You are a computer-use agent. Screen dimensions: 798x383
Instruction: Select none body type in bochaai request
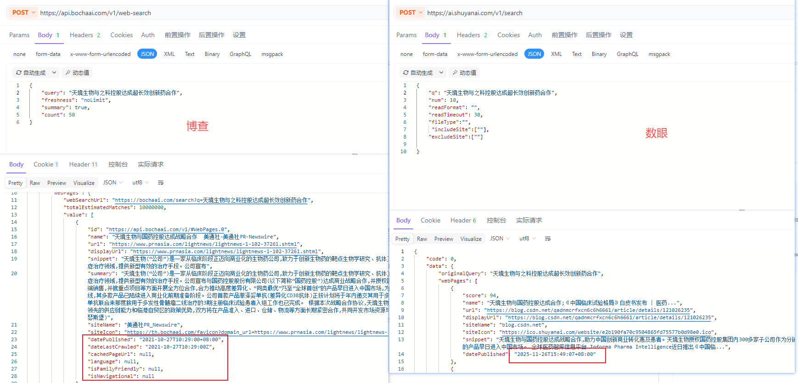(x=19, y=54)
